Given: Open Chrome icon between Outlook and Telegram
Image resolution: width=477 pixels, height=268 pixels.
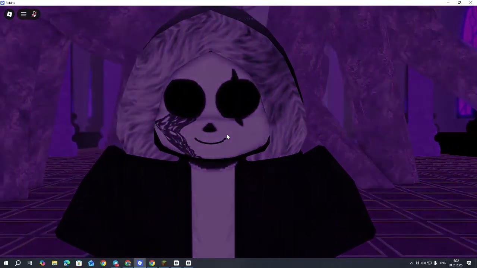Looking at the screenshot, I should (x=103, y=263).
